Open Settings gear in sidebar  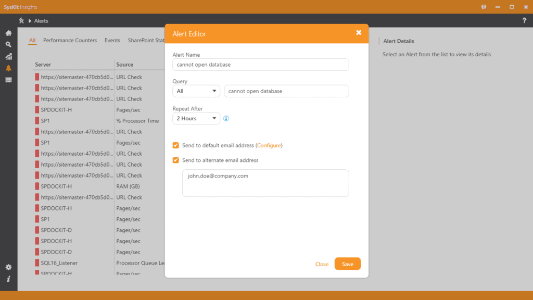(8, 267)
